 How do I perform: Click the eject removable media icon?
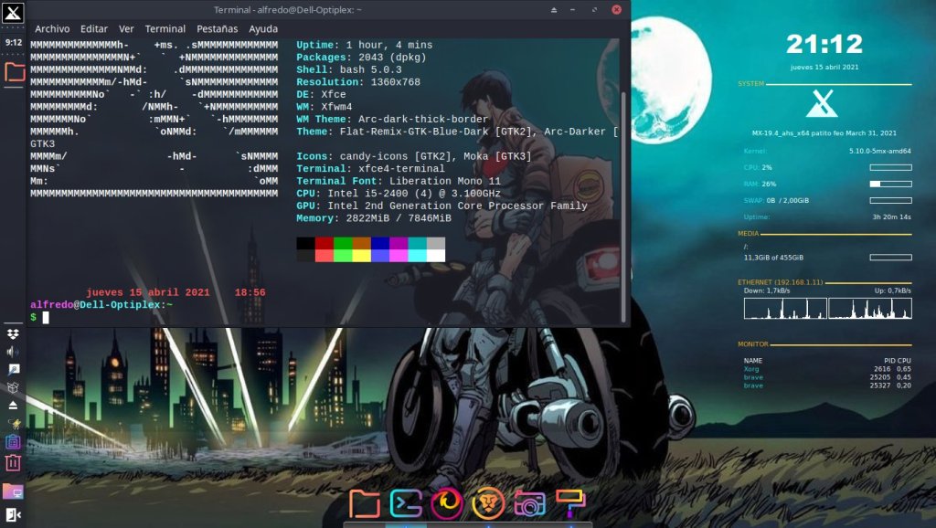[14, 405]
